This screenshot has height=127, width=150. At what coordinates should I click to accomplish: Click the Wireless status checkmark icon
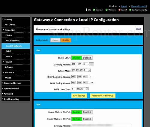coord(106,10)
